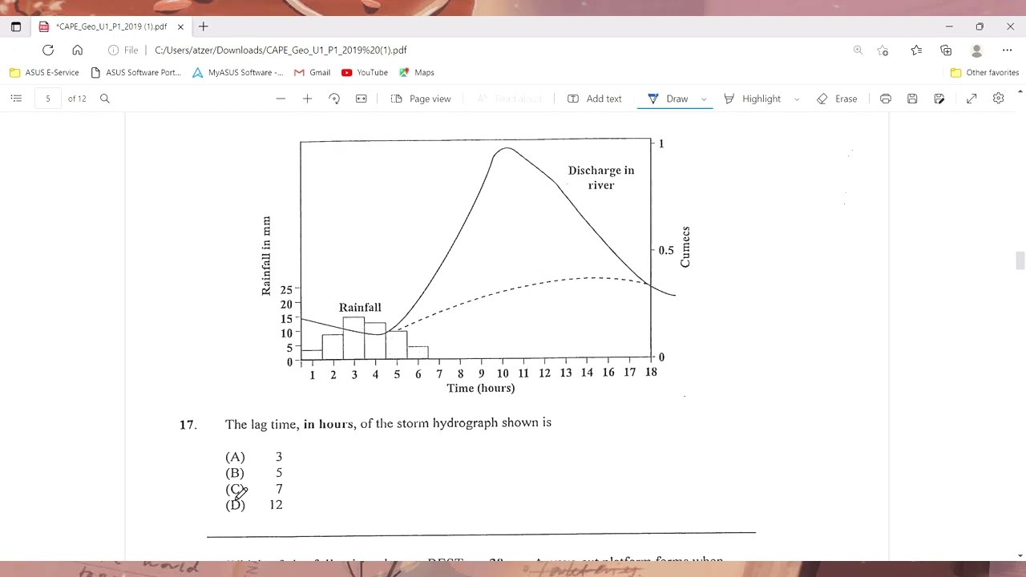
Task: Open the tab actions menu icon
Action: click(16, 26)
